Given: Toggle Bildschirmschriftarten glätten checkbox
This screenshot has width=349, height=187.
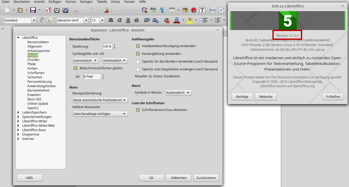Looking at the screenshot, I should click(76, 68).
